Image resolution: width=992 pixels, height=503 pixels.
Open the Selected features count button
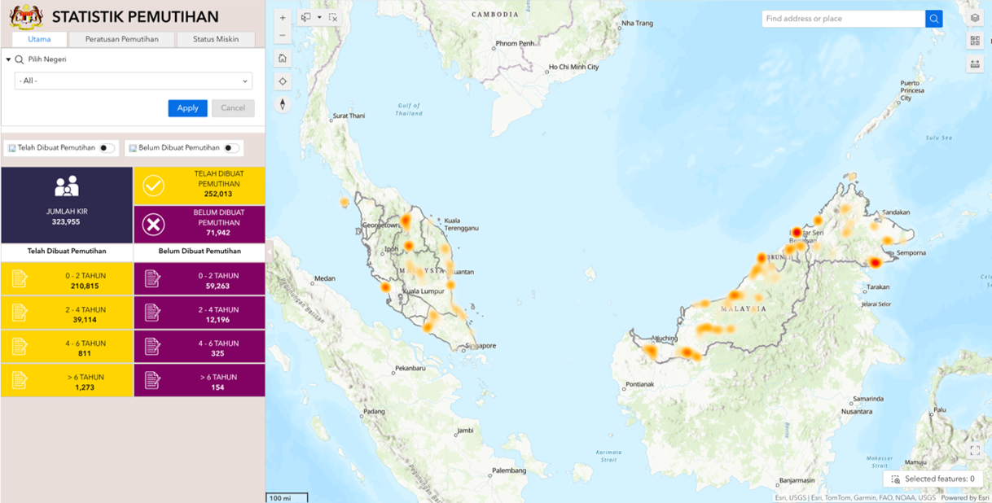[x=933, y=479]
